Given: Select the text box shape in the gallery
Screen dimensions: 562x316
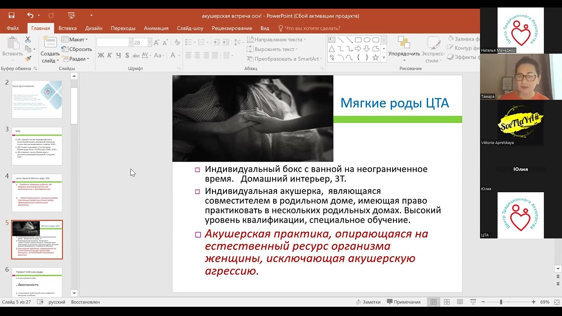Looking at the screenshot, I should pos(331,40).
